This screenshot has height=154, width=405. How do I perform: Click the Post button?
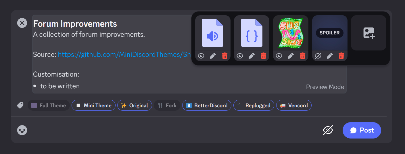pyautogui.click(x=362, y=130)
